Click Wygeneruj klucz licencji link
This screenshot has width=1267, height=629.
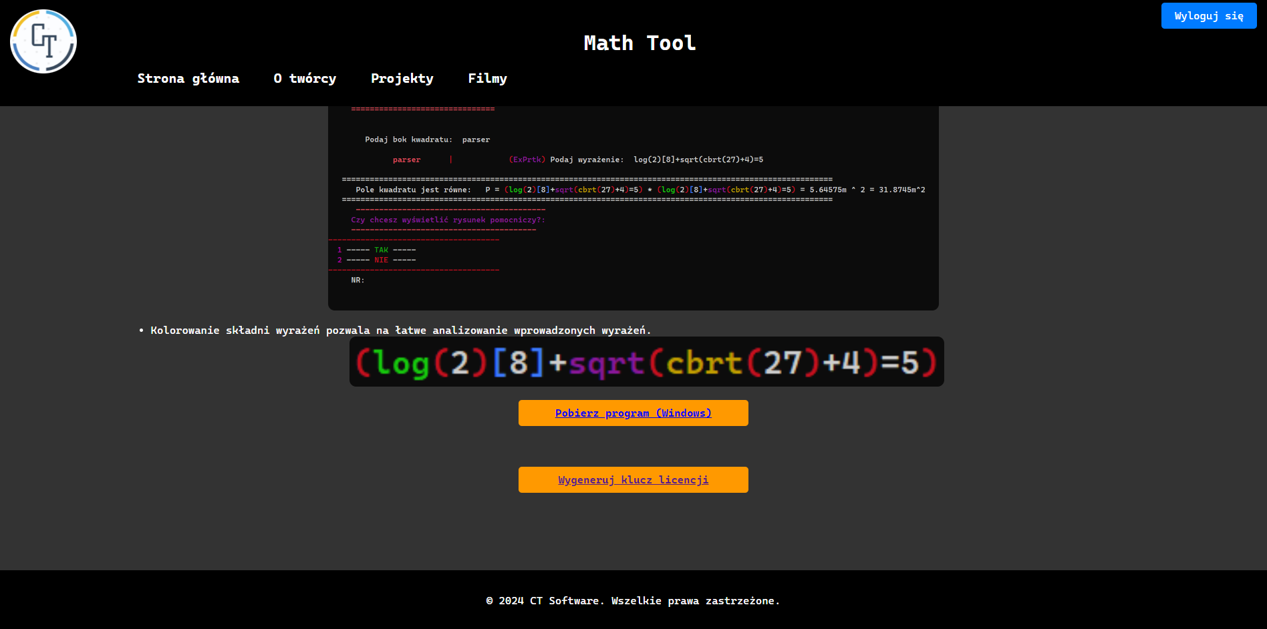click(633, 480)
